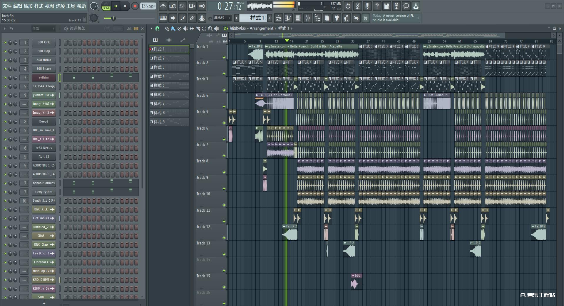The width and height of the screenshot is (564, 306).
Task: Open the playlist options menu arrow
Action: click(x=151, y=28)
